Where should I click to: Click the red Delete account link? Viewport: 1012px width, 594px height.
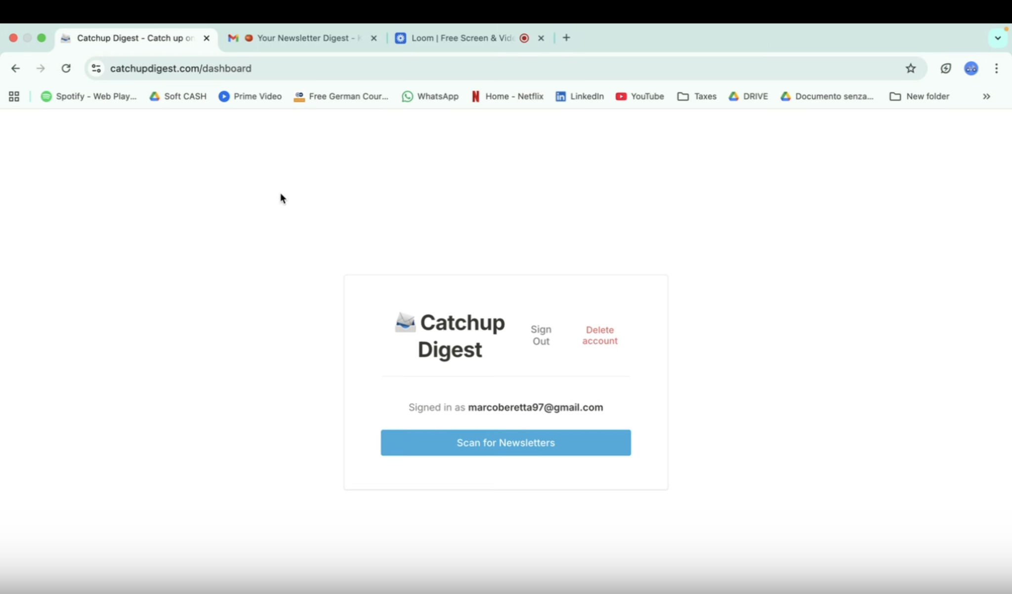click(599, 335)
